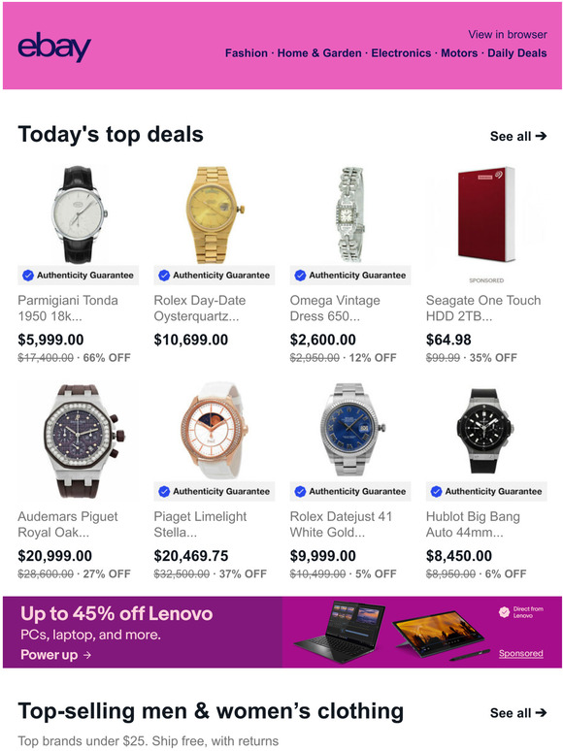Click Authenticity Guarantee badge under Parmigiani watch
Screen dimensions: 563x751
pos(78,276)
